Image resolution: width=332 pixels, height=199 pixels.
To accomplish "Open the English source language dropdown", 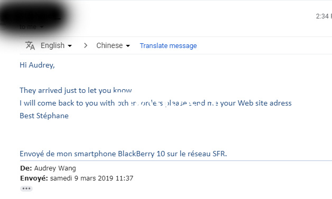I will 56,45.
